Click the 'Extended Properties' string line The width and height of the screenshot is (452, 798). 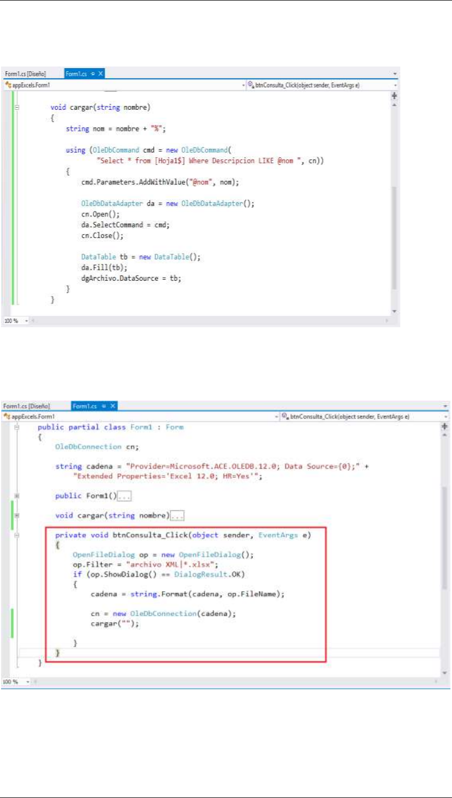tap(167, 477)
